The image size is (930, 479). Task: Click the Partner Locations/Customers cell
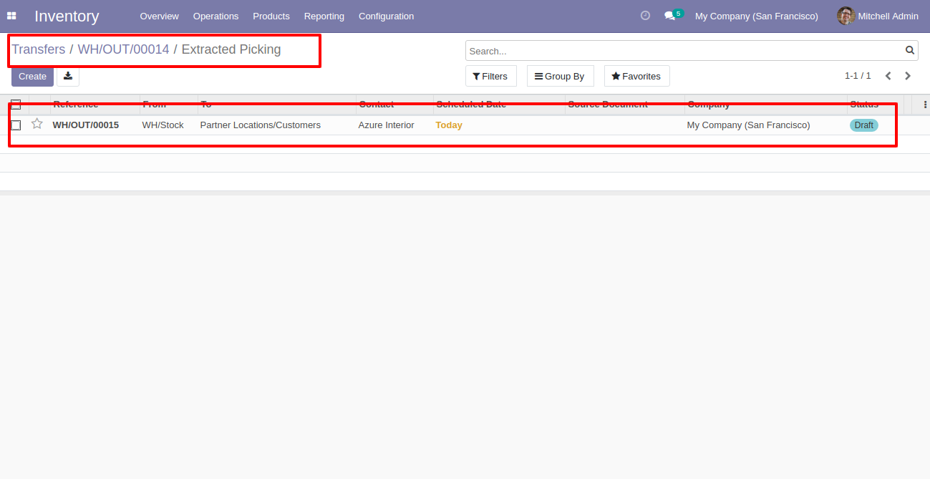tap(261, 125)
